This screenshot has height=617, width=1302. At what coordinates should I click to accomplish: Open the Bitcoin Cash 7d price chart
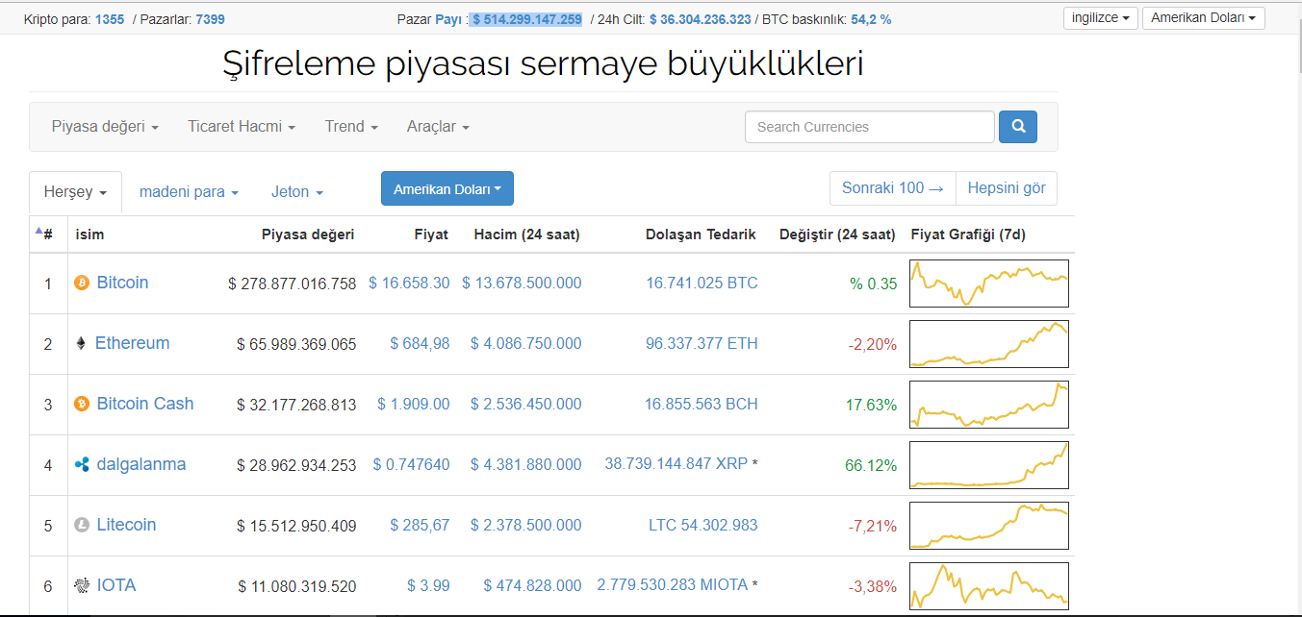[x=989, y=404]
